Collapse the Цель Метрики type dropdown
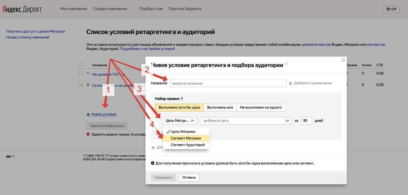408x195 pixels. (180, 121)
